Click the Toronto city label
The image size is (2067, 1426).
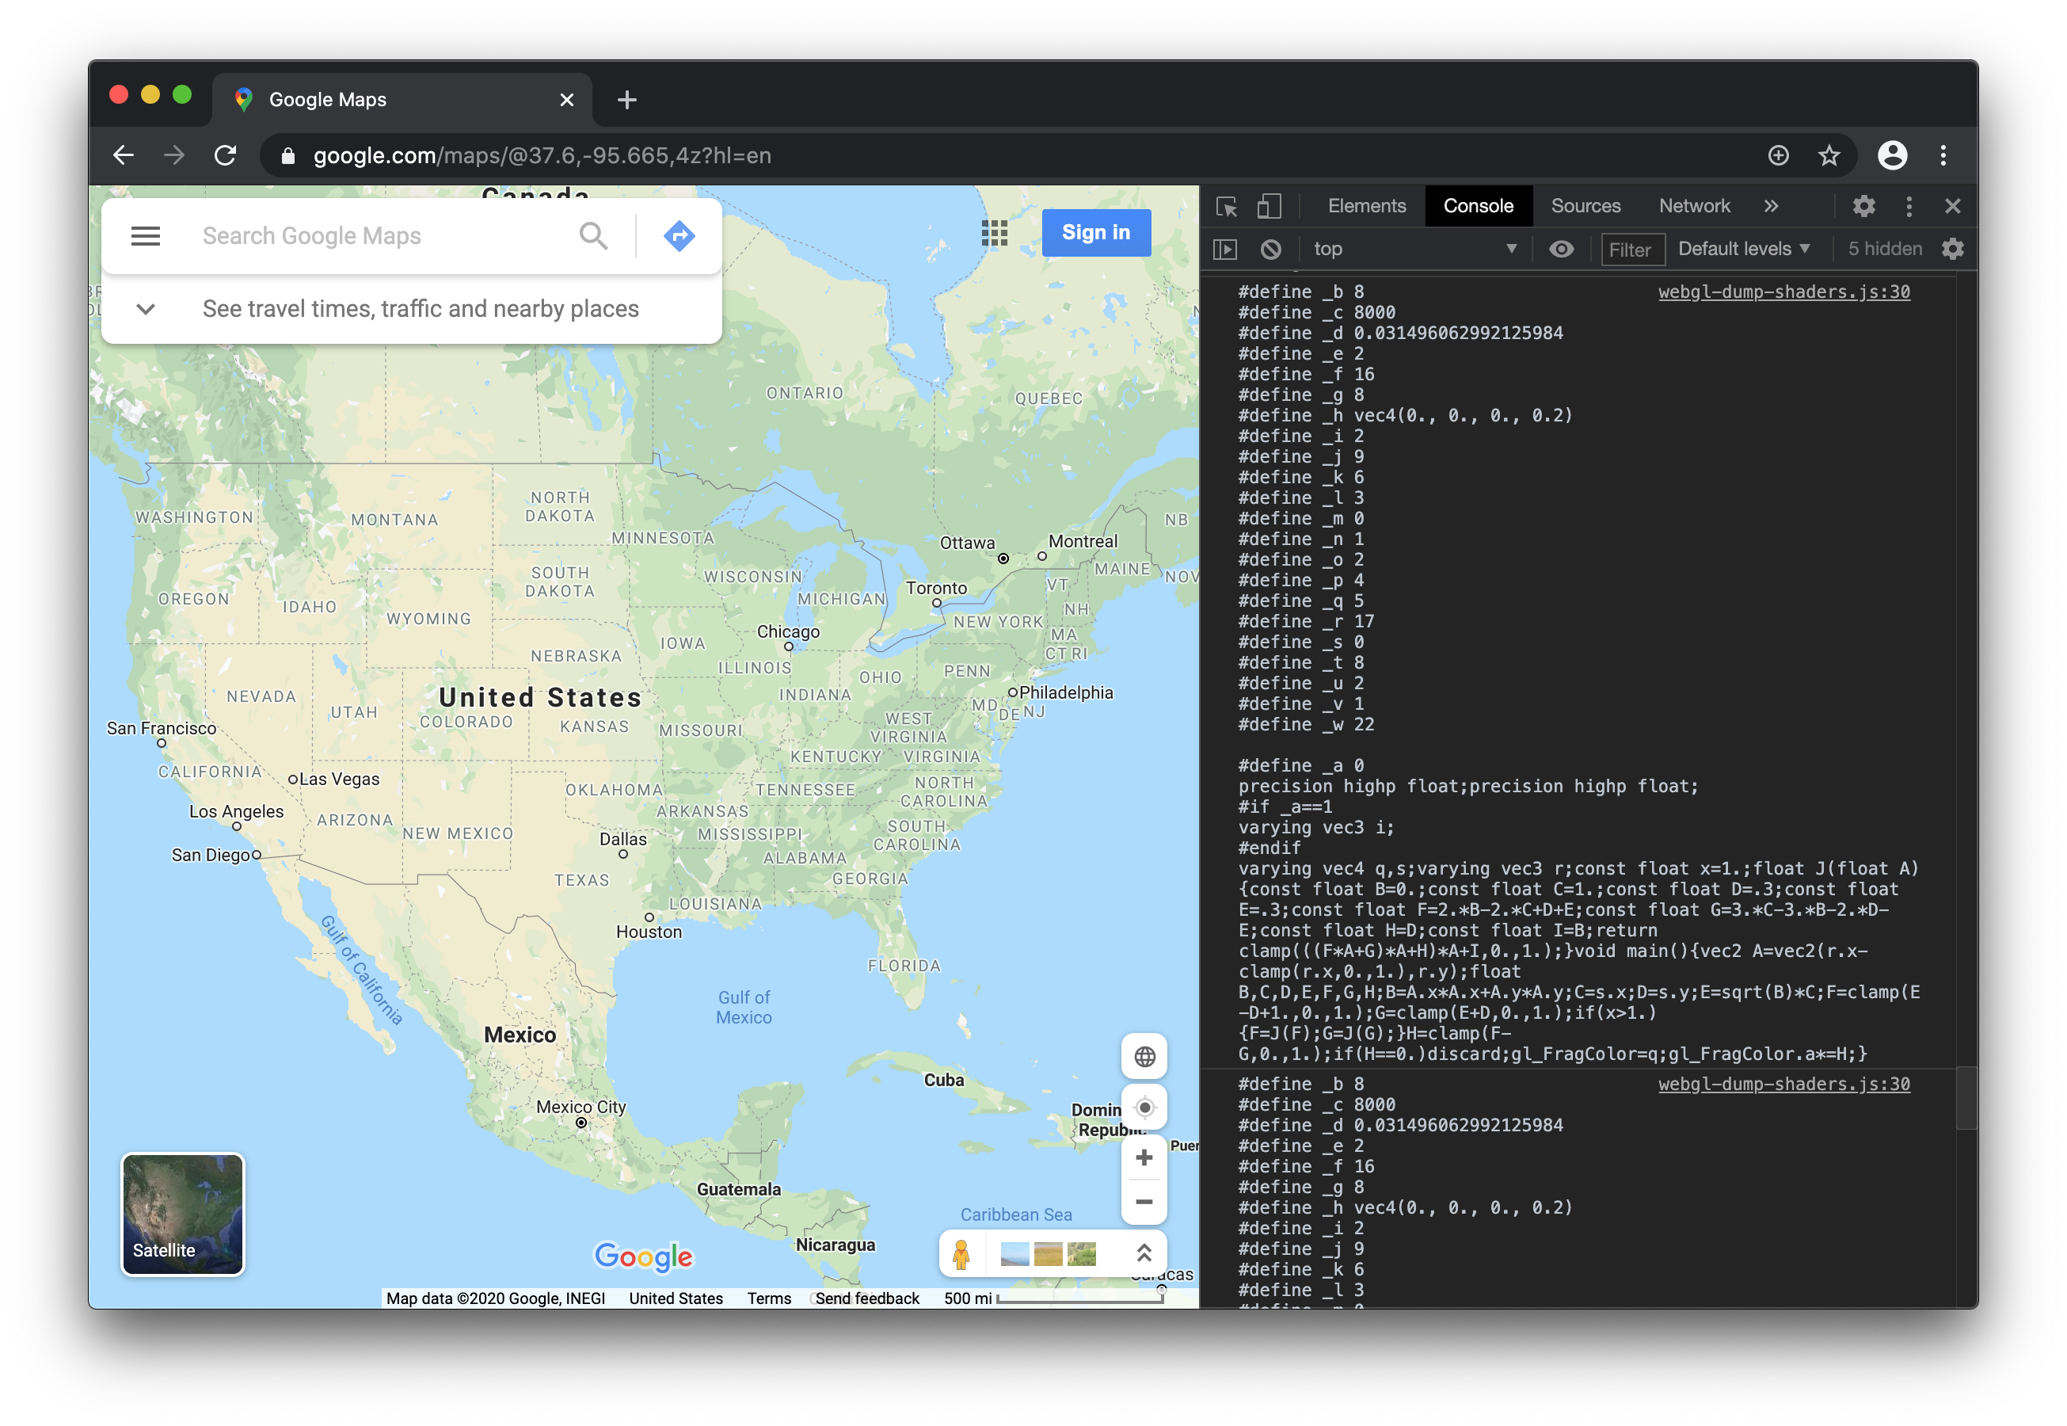(x=936, y=588)
